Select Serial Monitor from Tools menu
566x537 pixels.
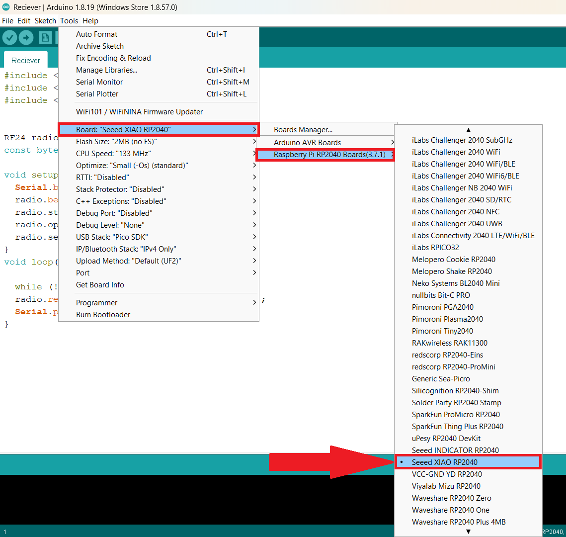point(99,82)
